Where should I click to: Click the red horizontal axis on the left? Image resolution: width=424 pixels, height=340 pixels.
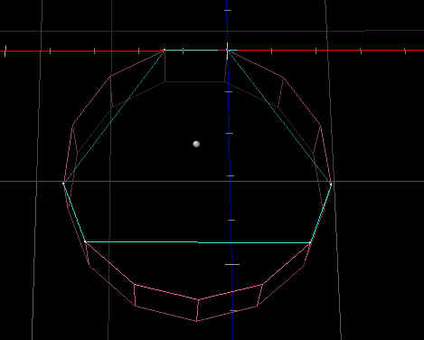coord(81,51)
